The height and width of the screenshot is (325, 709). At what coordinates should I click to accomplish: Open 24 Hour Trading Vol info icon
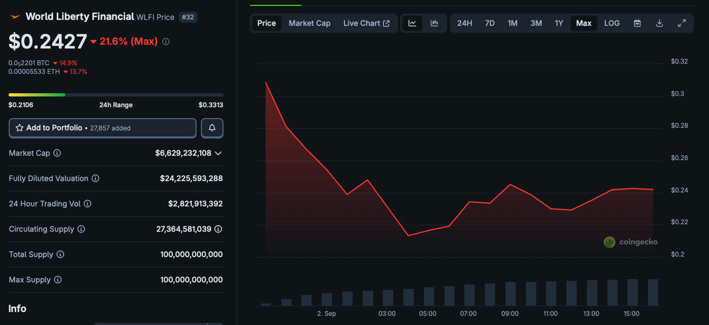coord(87,204)
